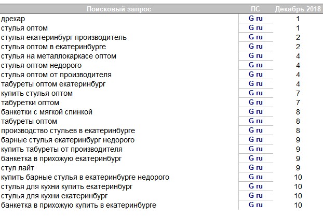Open the query 'банкетки с мягкой спинкой'
Screen dimensions: 323x218
pos(46,112)
